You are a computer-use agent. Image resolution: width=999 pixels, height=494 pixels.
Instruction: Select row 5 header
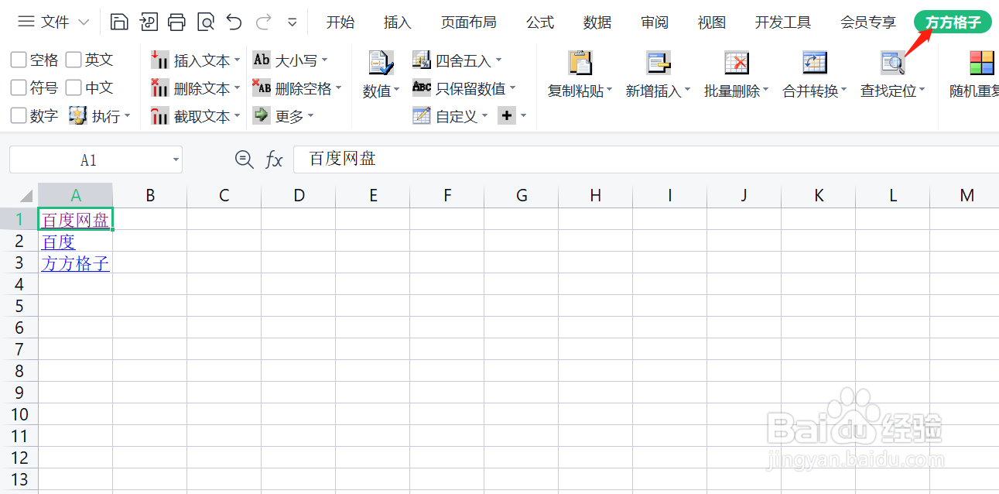pyautogui.click(x=19, y=306)
